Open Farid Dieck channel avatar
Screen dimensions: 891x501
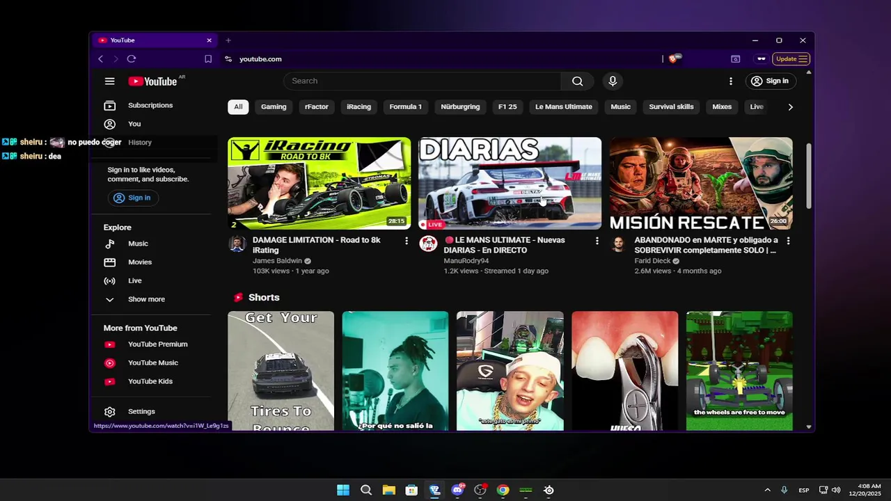coord(618,244)
